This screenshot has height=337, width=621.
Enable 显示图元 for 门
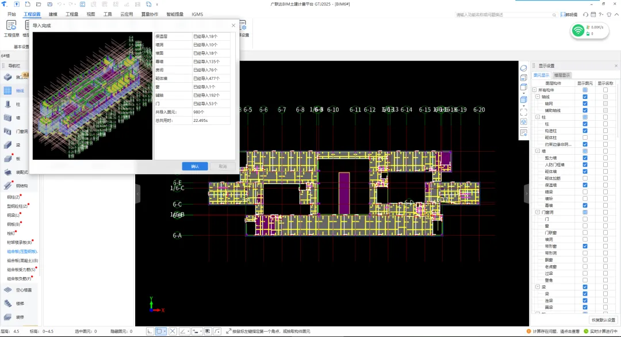585,219
